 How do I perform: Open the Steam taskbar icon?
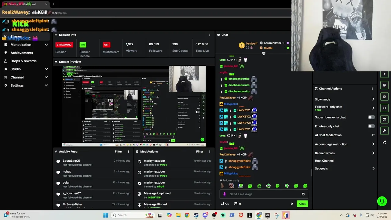pyautogui.click(x=196, y=215)
